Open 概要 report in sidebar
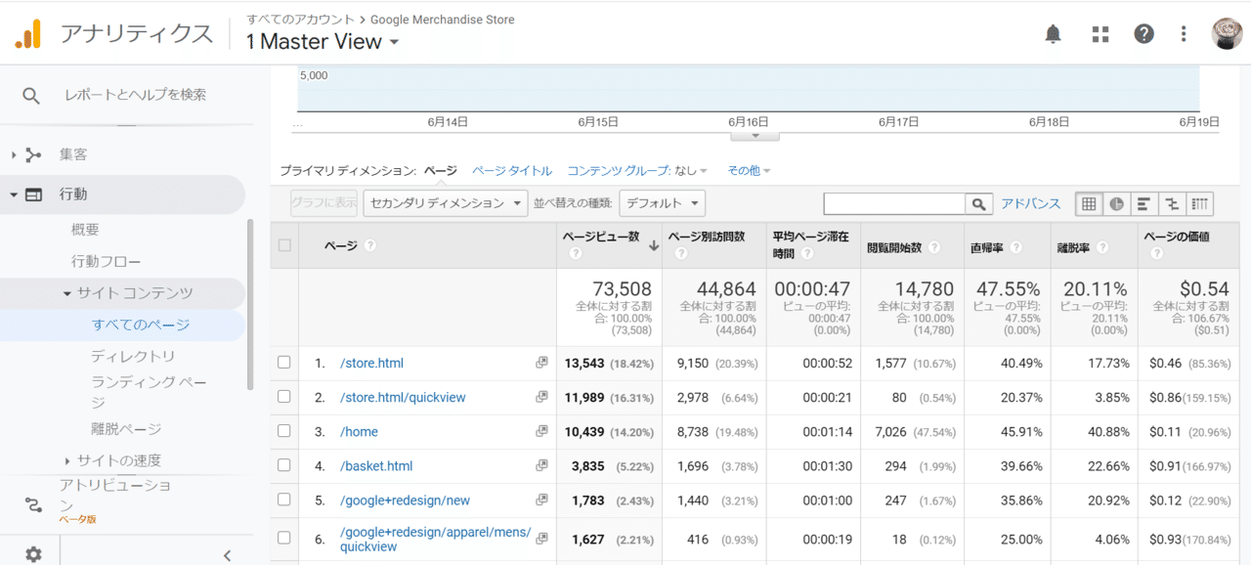The height and width of the screenshot is (565, 1251). 85,230
